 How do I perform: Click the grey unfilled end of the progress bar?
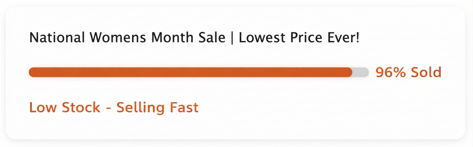coord(361,72)
